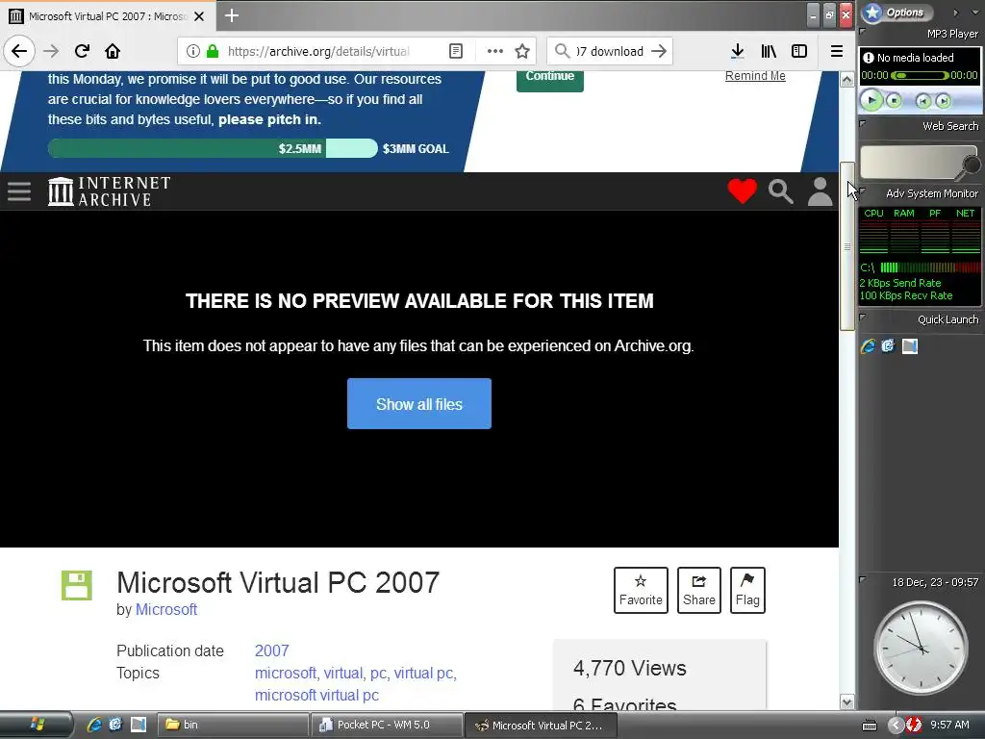Open the Windows Start button
Image resolution: width=985 pixels, height=739 pixels.
(36, 725)
